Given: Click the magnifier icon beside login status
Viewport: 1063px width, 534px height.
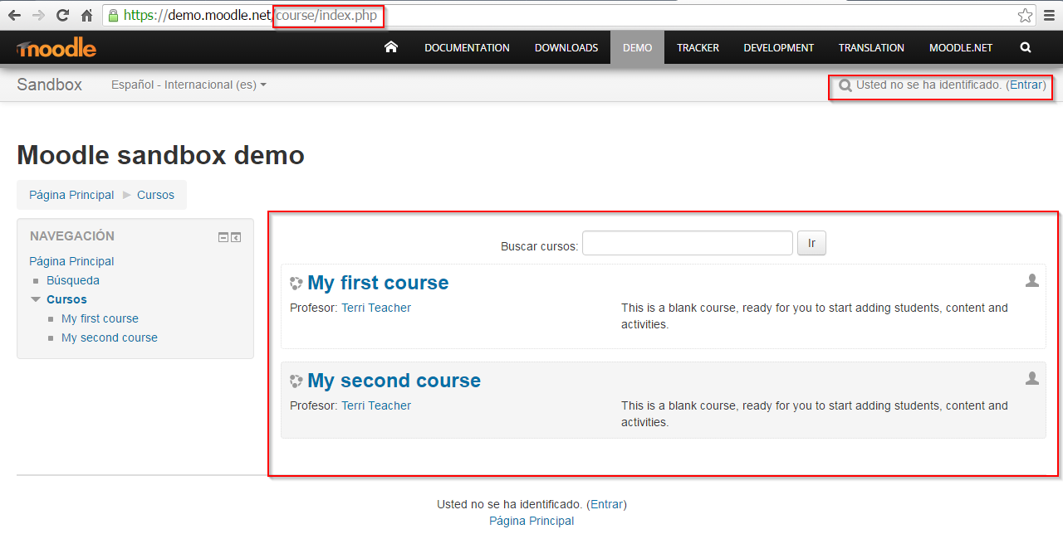Looking at the screenshot, I should [845, 85].
